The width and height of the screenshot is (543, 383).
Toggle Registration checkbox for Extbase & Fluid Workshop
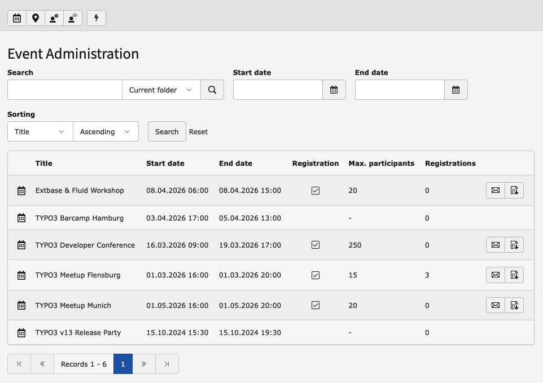(316, 190)
